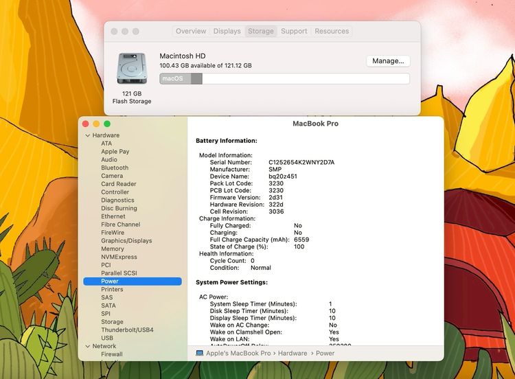Click the Network section label
515x379 pixels.
pyautogui.click(x=104, y=346)
